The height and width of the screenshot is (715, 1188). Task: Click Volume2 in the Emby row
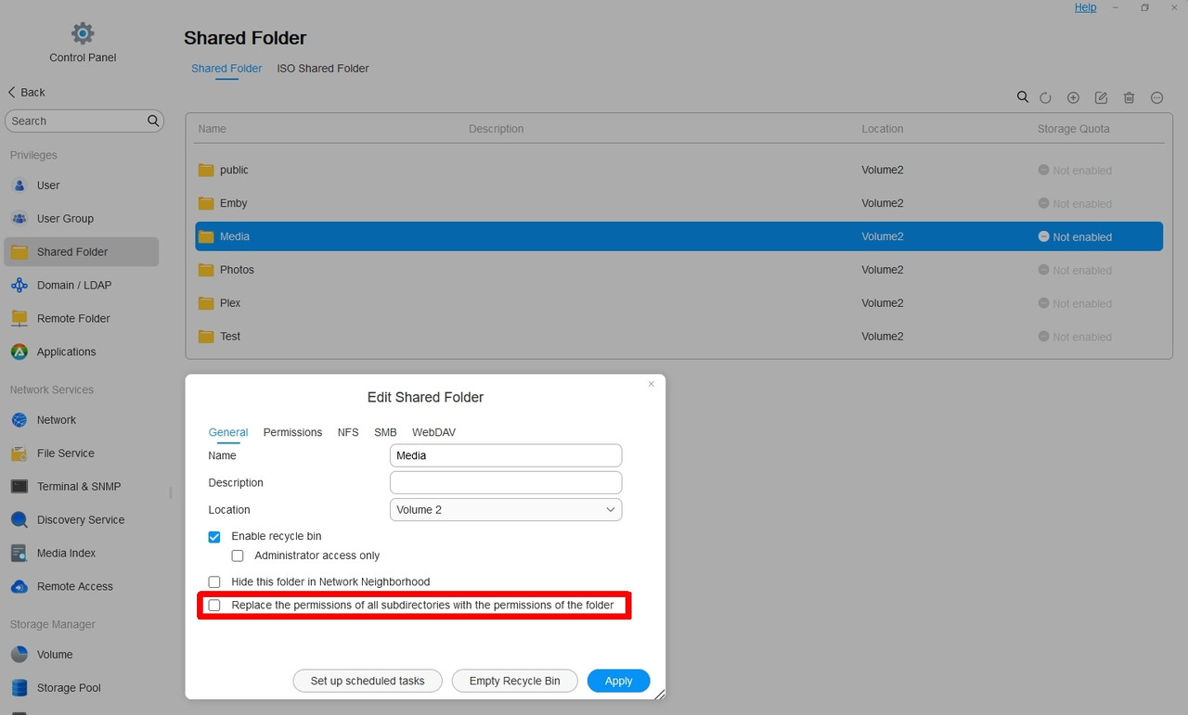click(x=883, y=204)
